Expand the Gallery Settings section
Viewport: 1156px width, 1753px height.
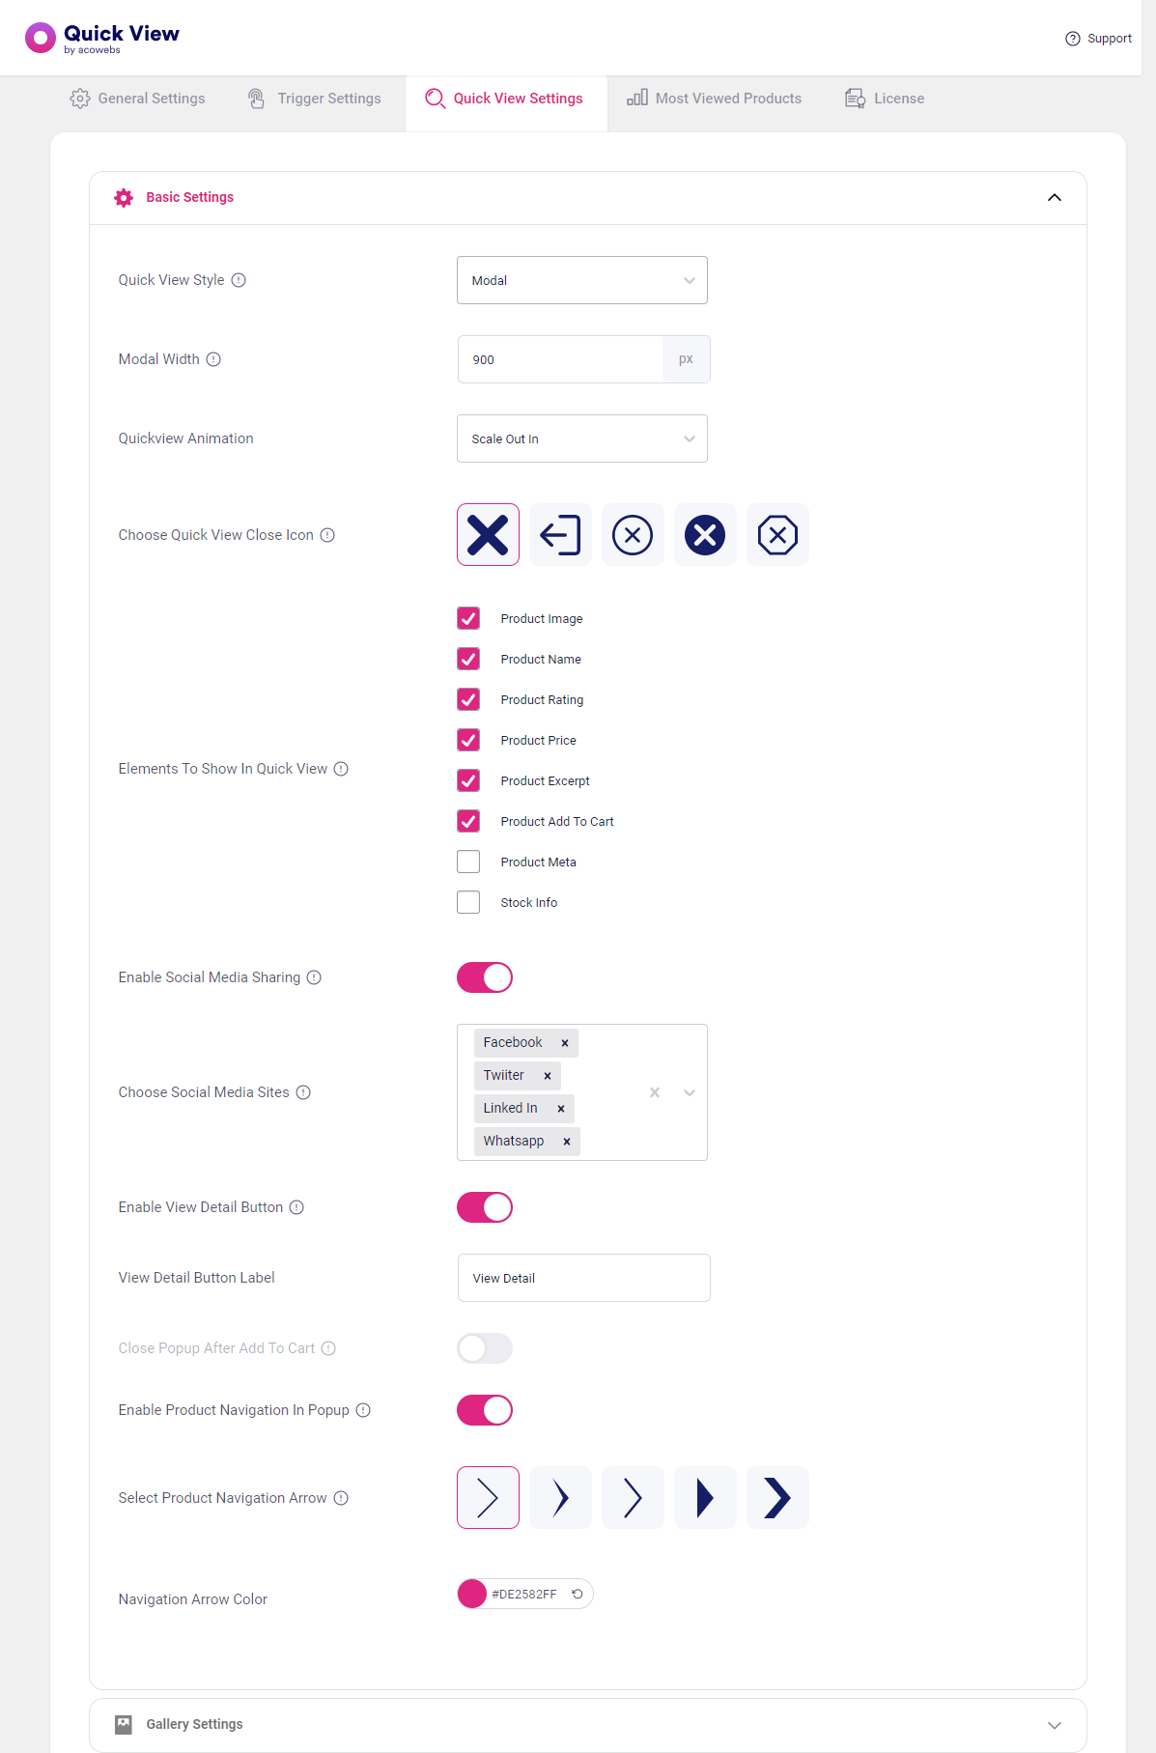[x=588, y=1725]
